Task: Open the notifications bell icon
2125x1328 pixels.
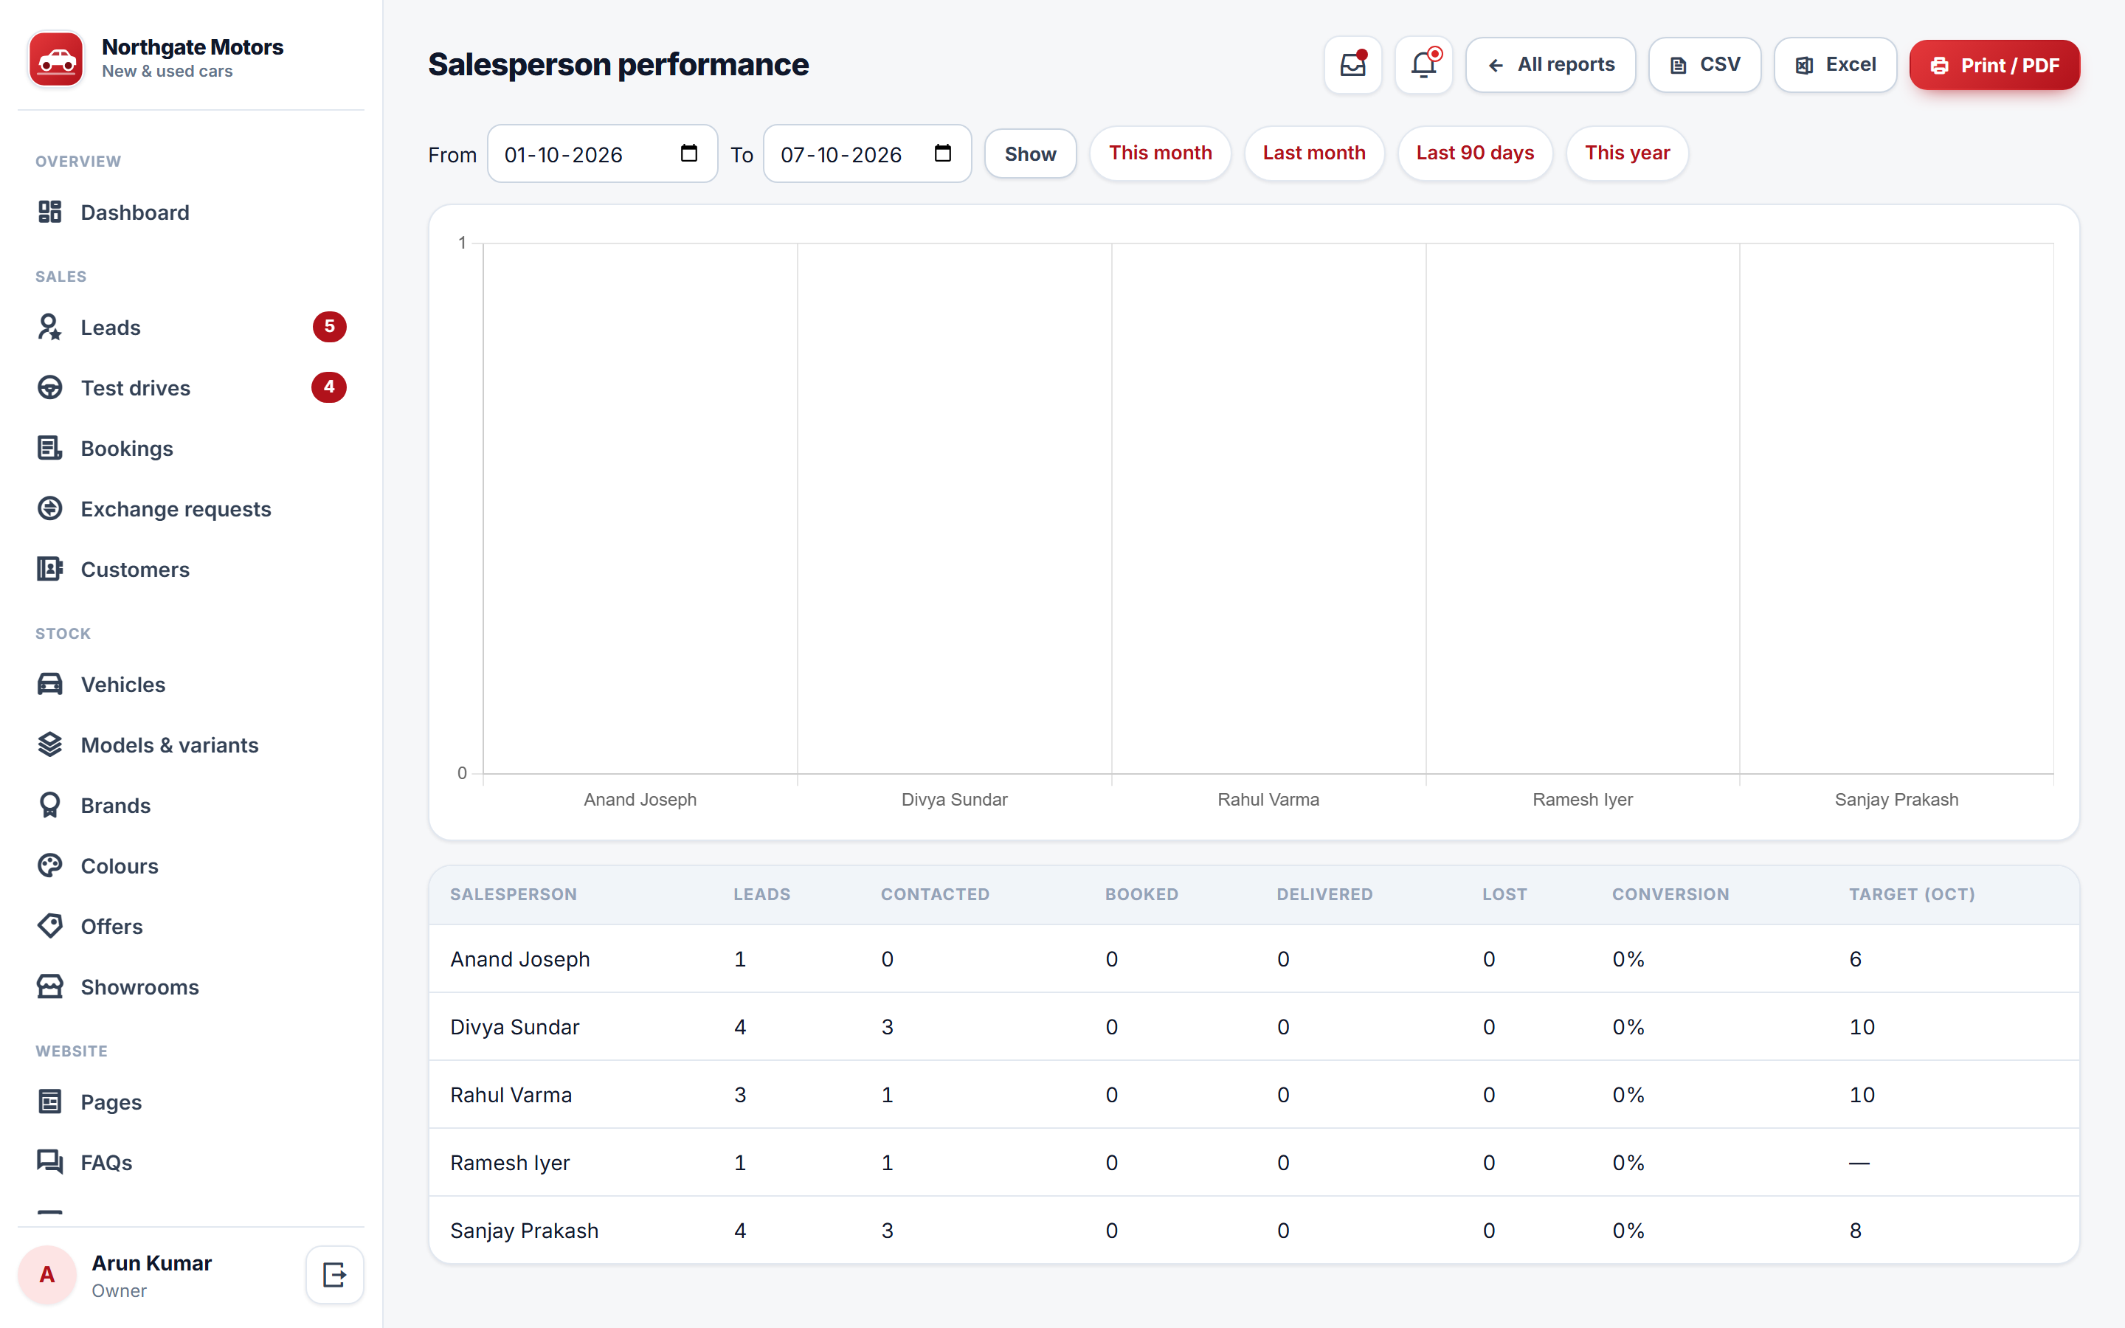Action: click(x=1423, y=65)
